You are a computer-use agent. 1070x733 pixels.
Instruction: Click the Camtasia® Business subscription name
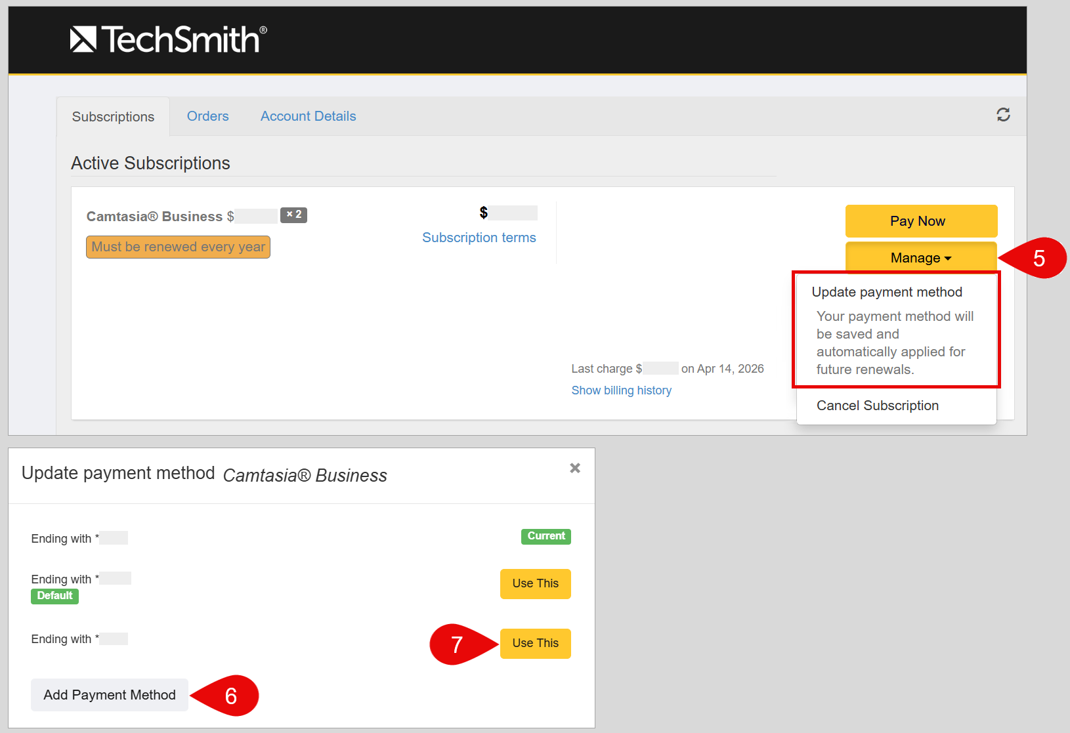point(154,217)
